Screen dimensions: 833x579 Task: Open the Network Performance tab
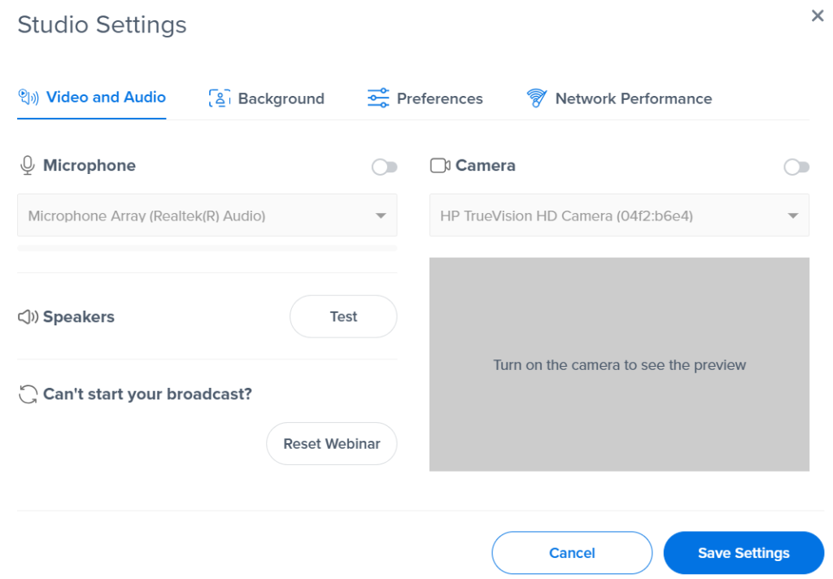619,98
